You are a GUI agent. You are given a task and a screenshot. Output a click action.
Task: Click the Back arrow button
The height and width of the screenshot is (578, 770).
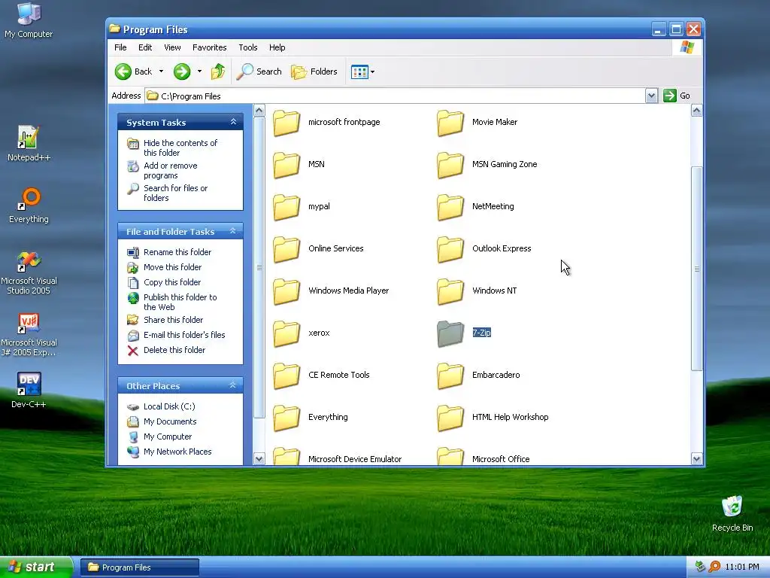132,71
